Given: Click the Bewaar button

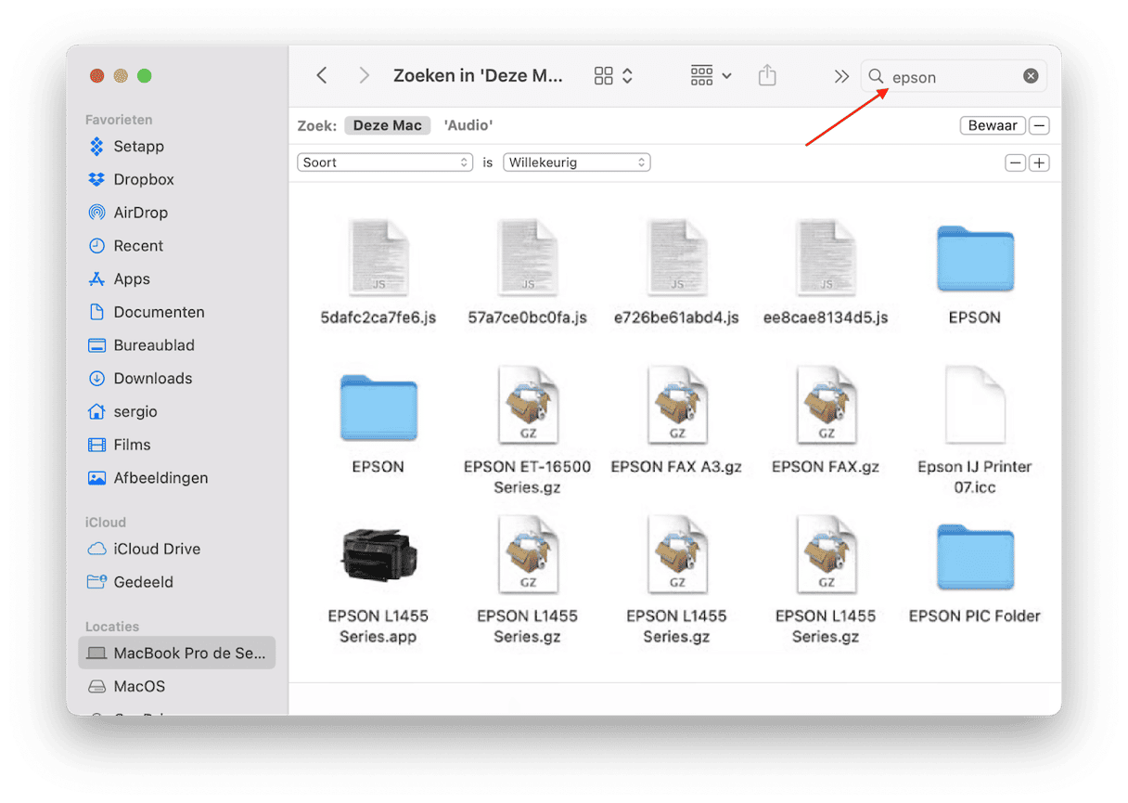Looking at the screenshot, I should click(x=993, y=125).
